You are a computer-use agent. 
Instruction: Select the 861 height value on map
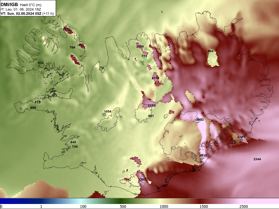click(x=151, y=116)
